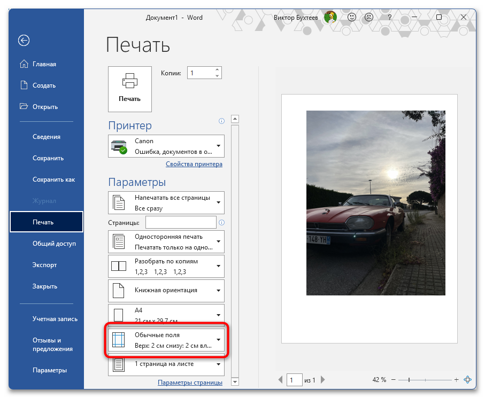
Task: Click the smiley feedback face icon
Action: [352, 18]
